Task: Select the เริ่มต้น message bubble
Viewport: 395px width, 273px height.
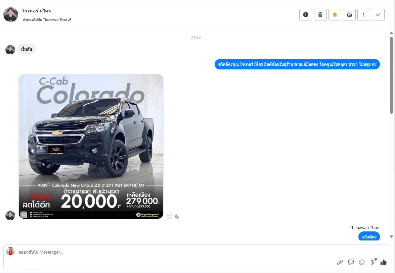Action: (27, 49)
